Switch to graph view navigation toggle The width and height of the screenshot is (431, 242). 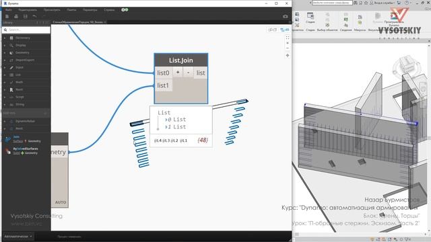(285, 30)
